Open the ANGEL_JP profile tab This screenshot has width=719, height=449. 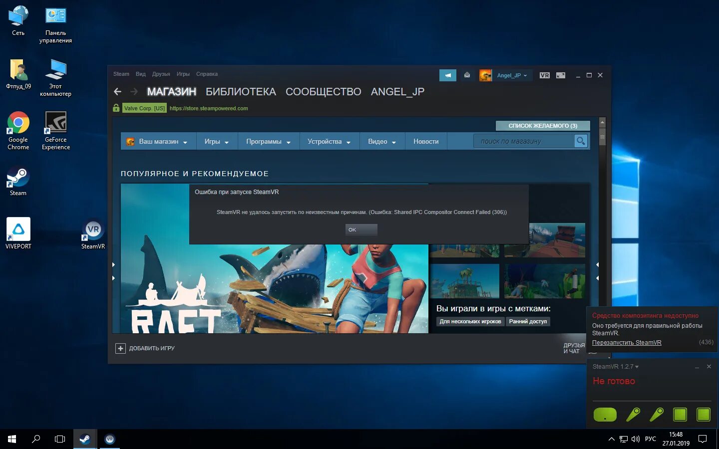397,92
